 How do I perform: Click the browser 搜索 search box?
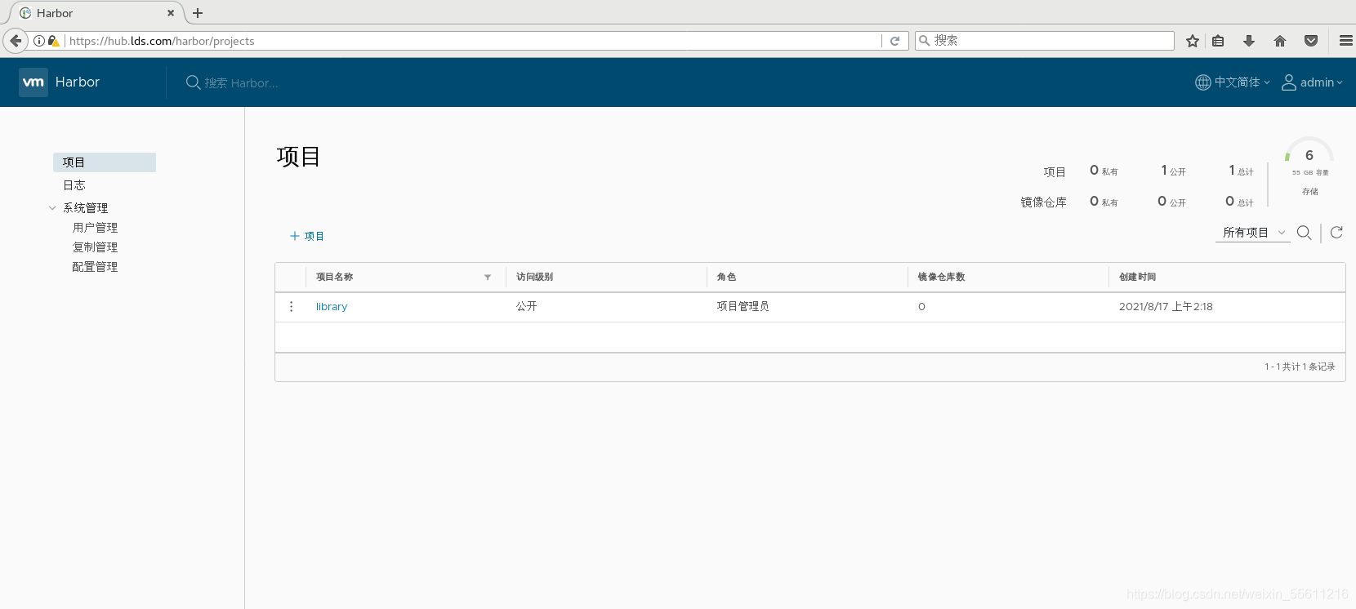[x=1045, y=41]
